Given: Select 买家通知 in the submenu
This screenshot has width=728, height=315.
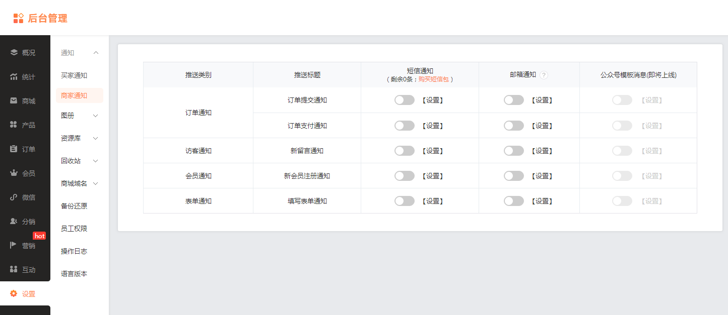Looking at the screenshot, I should (x=74, y=75).
